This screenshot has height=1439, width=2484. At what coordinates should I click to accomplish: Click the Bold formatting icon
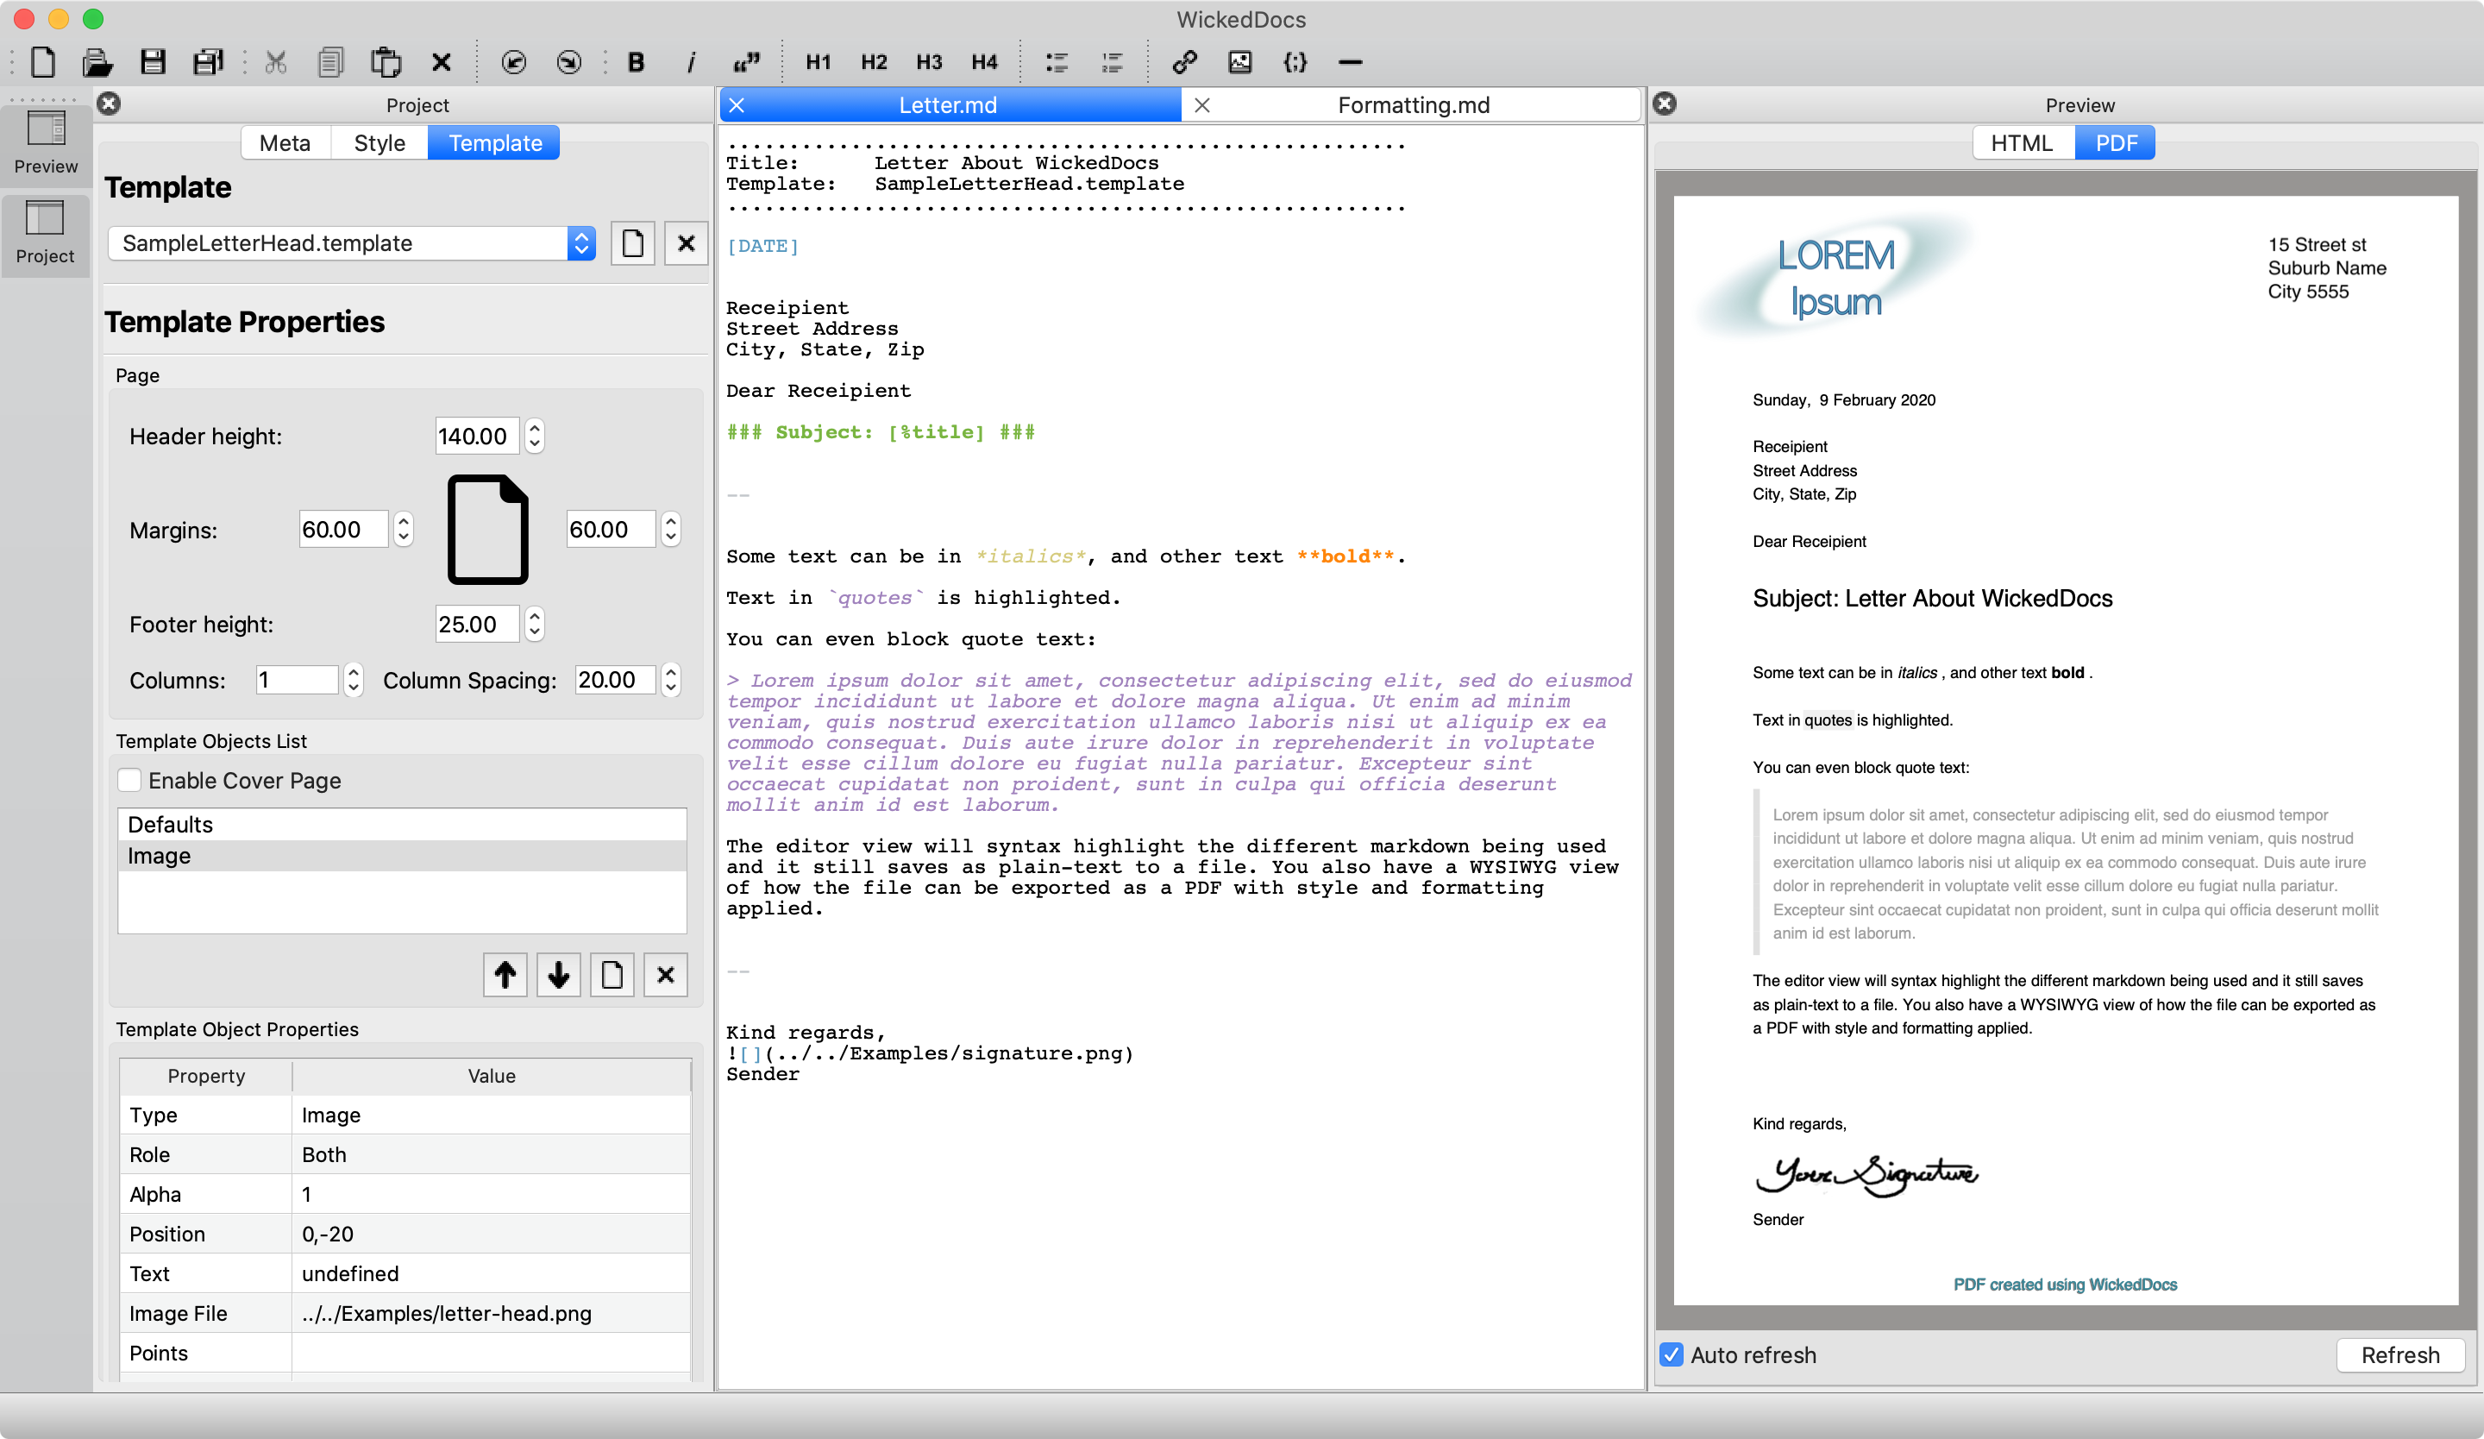(636, 62)
